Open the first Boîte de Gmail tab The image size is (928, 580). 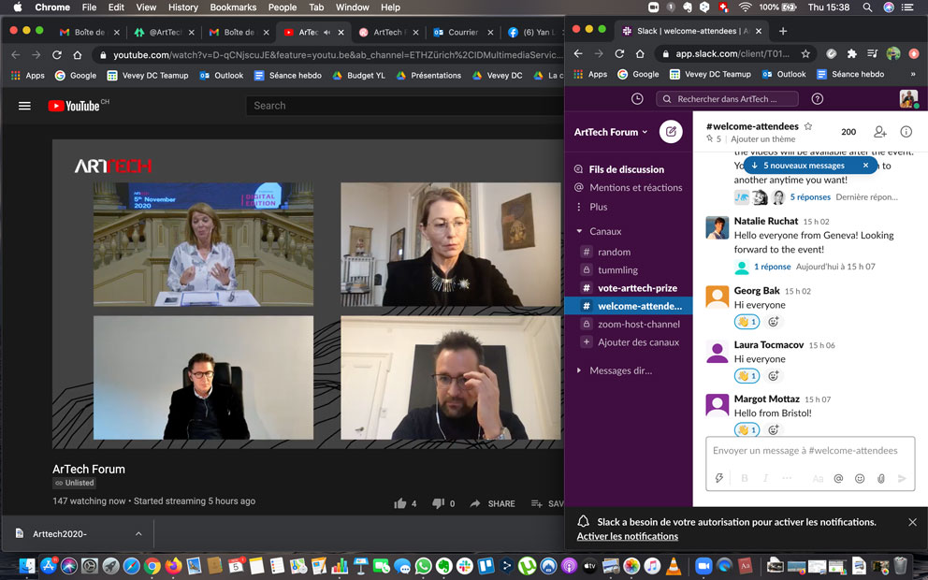point(90,32)
